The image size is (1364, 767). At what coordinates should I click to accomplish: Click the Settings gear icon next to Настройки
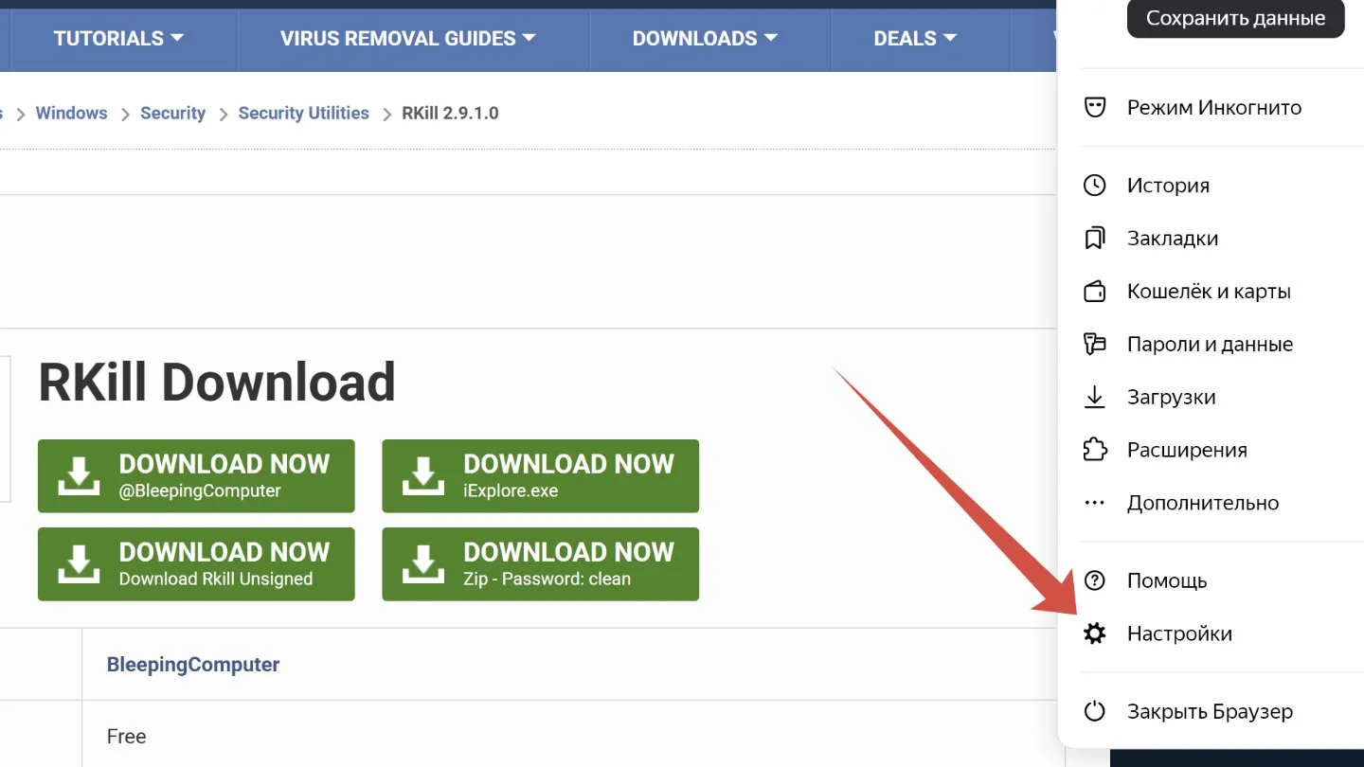(x=1095, y=633)
